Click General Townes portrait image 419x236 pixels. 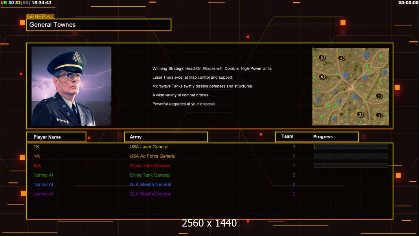(x=72, y=86)
